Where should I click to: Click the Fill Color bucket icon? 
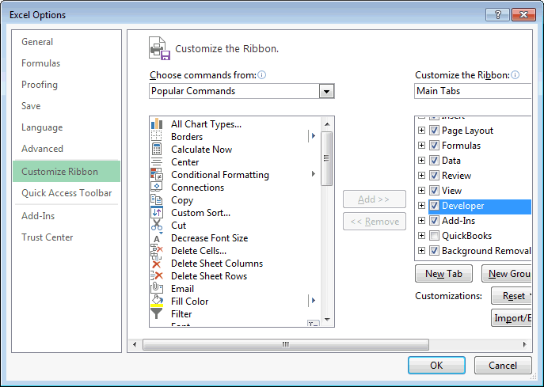pyautogui.click(x=157, y=301)
